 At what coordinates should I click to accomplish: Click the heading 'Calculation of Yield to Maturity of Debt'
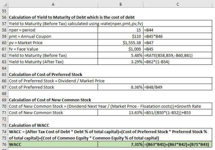pos(72,17)
